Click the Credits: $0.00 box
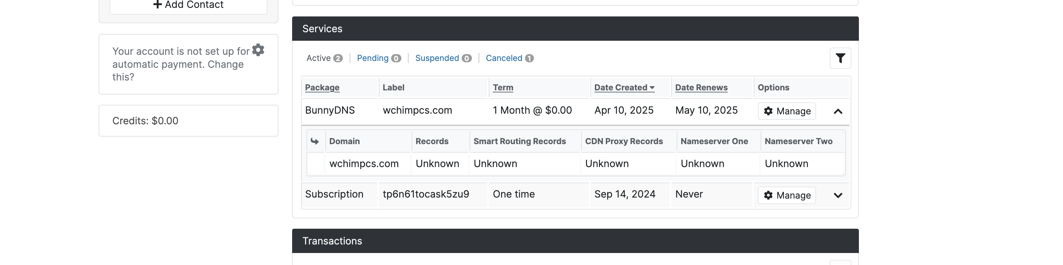The height and width of the screenshot is (265, 1063). pos(188,121)
